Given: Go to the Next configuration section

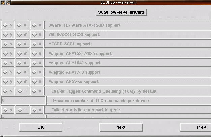Looking at the screenshot, I should click(121, 127).
